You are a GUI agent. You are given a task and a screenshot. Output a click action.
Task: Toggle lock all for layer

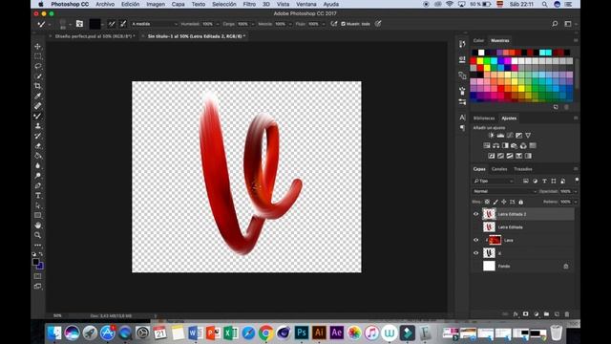click(x=521, y=202)
